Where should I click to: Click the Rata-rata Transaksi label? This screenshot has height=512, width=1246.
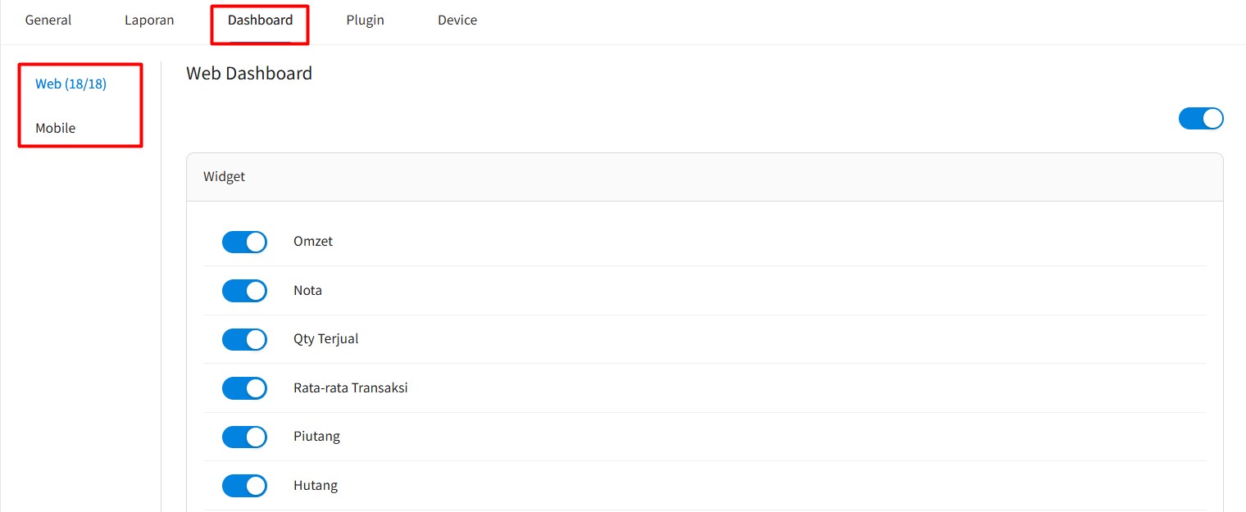click(x=351, y=388)
